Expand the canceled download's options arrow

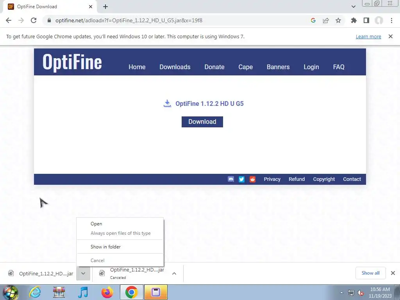point(174,273)
